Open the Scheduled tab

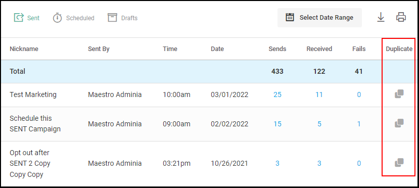point(73,18)
